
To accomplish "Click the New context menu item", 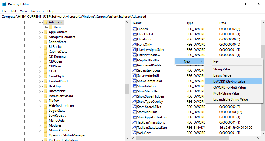I will (x=190, y=61).
